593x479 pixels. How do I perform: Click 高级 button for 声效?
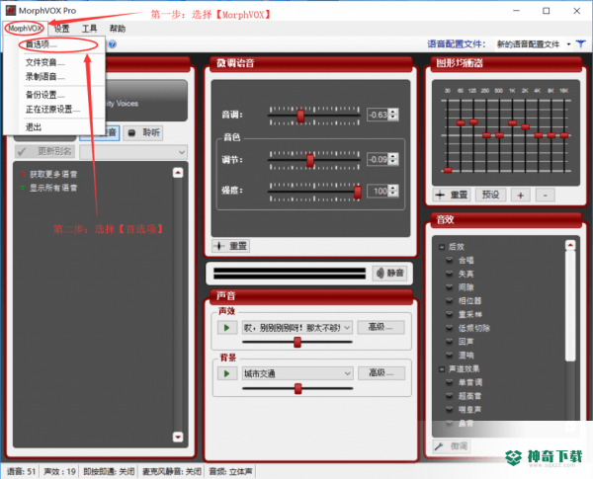(381, 327)
